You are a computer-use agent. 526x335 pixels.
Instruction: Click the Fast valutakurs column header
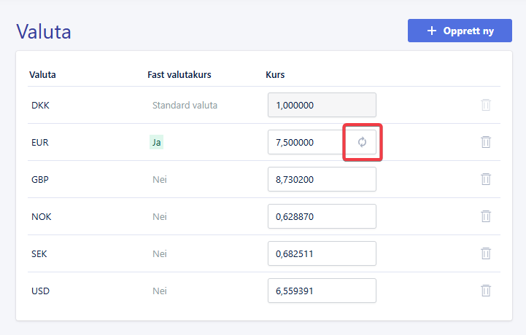point(179,75)
